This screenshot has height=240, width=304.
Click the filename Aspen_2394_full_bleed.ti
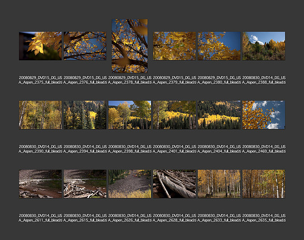tap(85, 149)
